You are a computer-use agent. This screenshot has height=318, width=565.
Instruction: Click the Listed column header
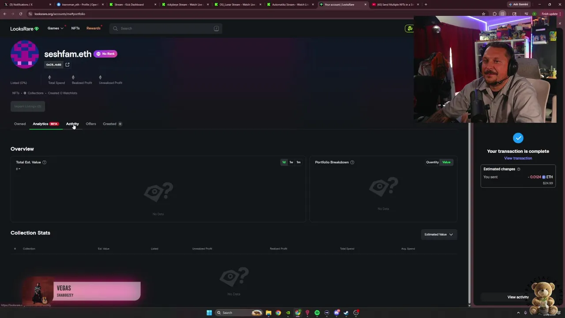[154, 249]
